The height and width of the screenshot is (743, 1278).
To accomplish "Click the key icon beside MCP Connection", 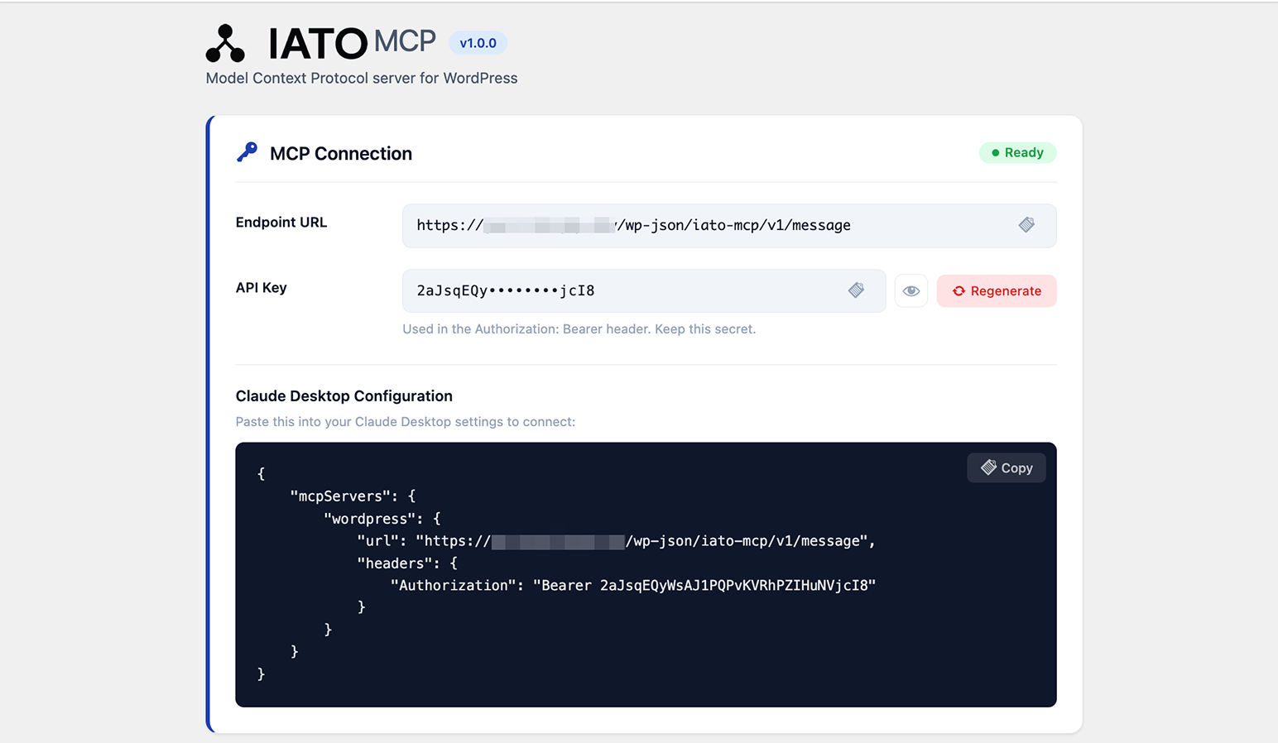I will pos(247,152).
